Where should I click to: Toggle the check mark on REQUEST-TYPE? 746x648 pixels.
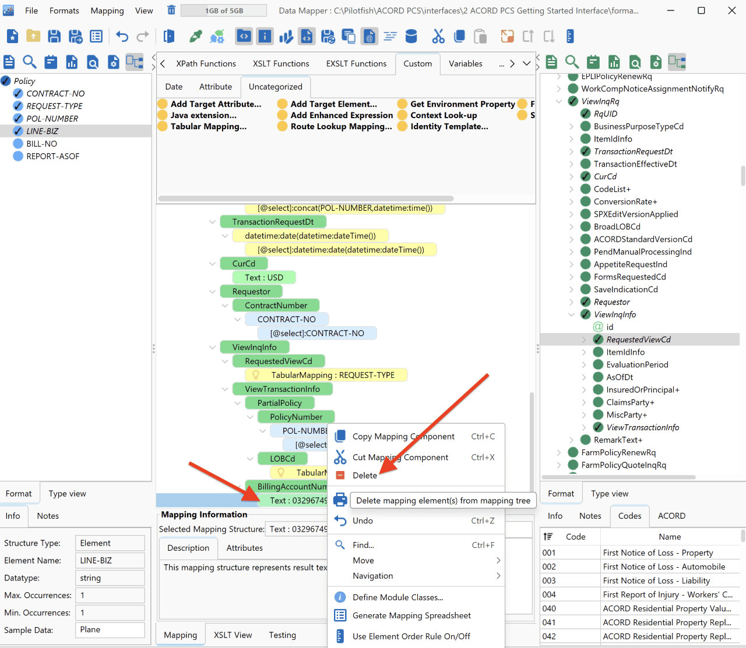point(18,106)
